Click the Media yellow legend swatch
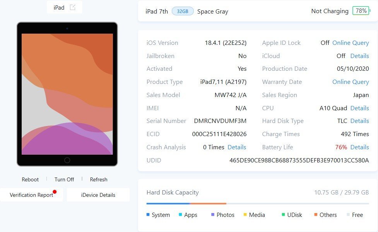 [245, 215]
